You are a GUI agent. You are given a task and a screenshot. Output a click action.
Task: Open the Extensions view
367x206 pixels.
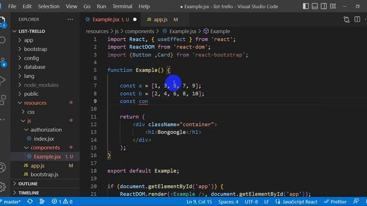point(2,100)
